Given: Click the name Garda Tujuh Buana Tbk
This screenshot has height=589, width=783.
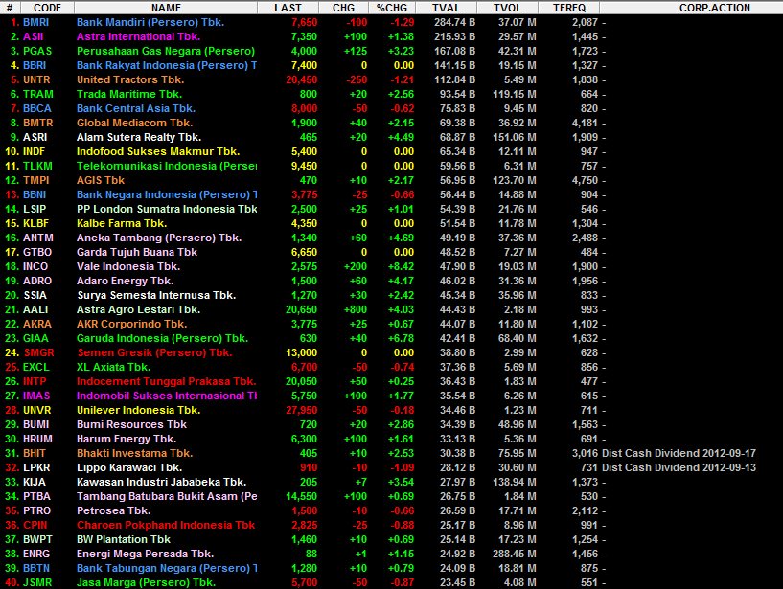Looking at the screenshot, I should [137, 253].
